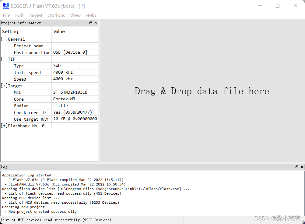
Task: Open the Help menu
Action: (x=91, y=15)
